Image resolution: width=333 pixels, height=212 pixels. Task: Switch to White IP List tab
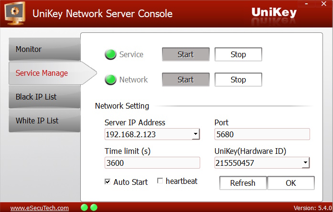point(44,121)
